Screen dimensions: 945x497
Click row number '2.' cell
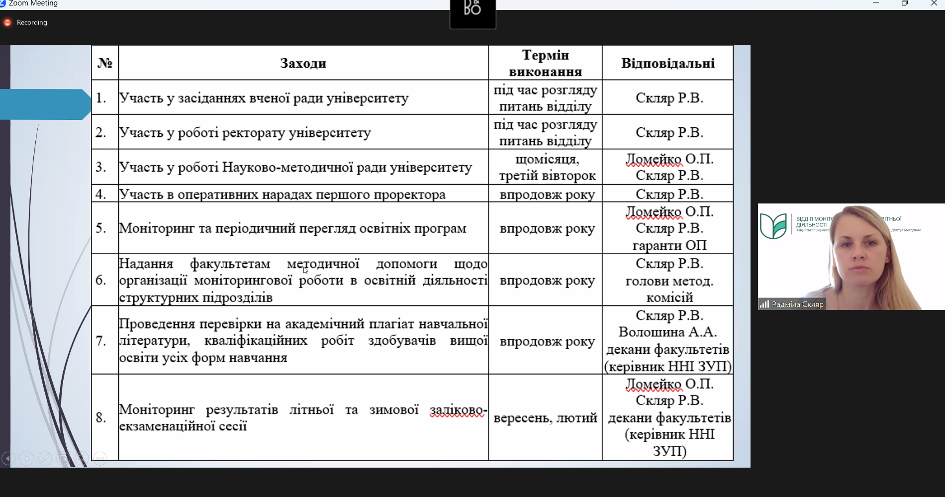101,133
